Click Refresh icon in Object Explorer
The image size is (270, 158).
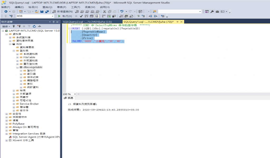[34, 26]
